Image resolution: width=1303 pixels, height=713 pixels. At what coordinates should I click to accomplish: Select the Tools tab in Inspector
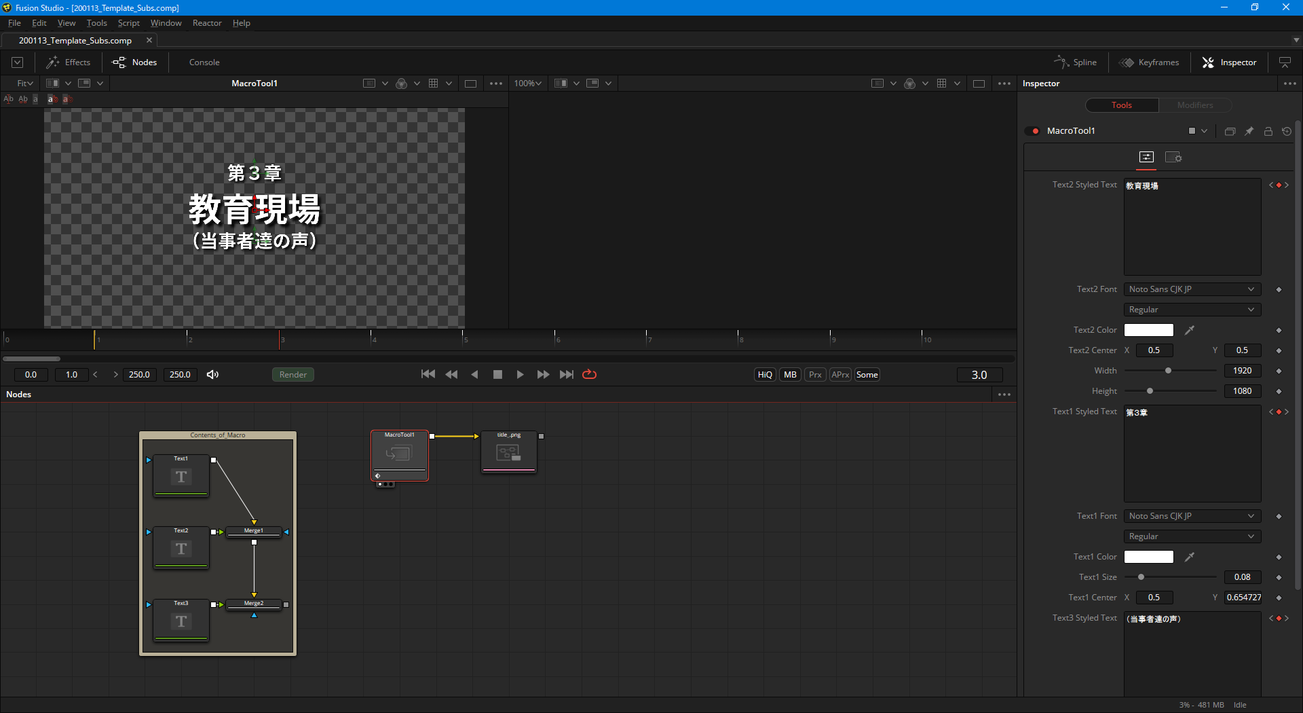coord(1122,105)
